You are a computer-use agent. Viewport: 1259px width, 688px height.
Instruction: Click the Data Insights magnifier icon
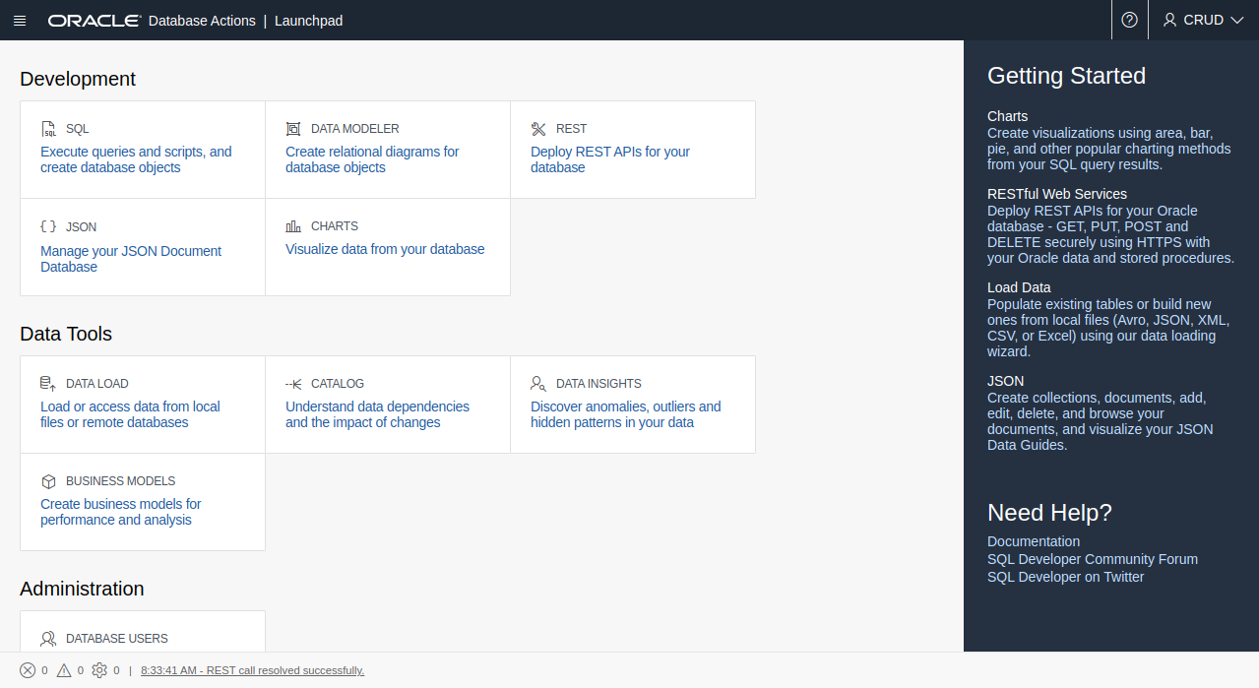click(x=538, y=384)
